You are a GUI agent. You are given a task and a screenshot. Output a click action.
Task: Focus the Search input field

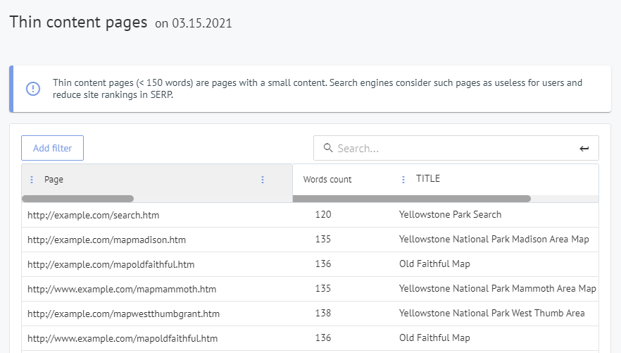(x=451, y=148)
